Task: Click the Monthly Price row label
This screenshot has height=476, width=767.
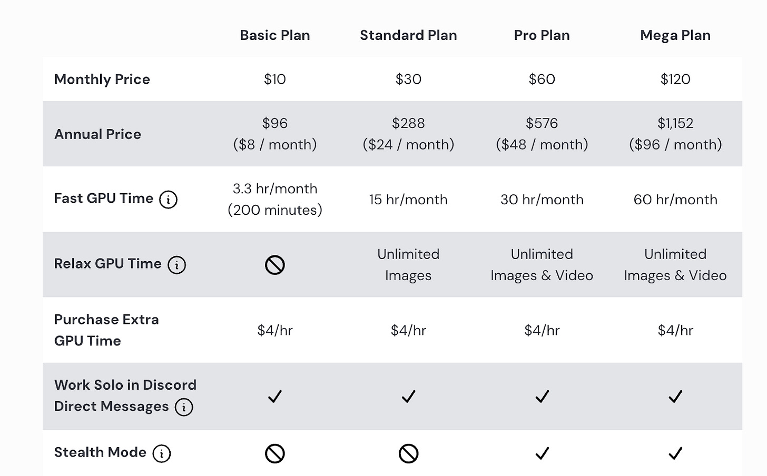Action: [102, 79]
